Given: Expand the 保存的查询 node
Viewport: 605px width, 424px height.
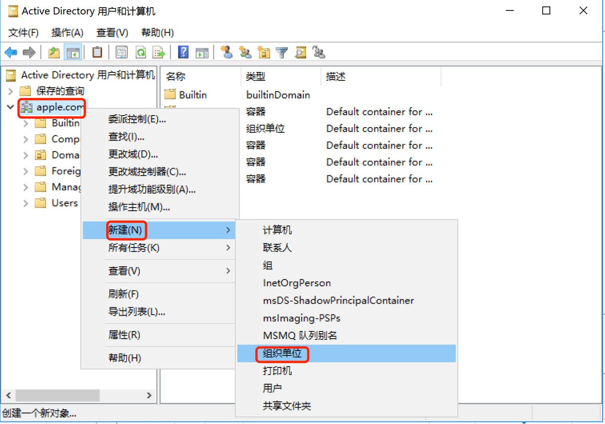Looking at the screenshot, I should point(10,91).
